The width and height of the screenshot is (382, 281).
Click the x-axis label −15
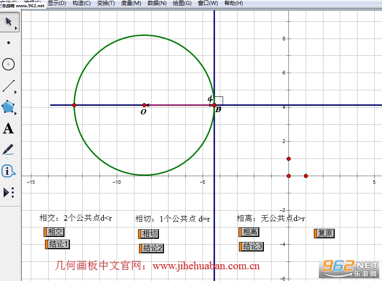[x=31, y=182]
